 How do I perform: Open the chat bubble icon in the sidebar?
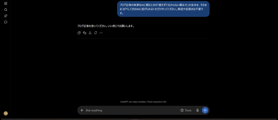(x=6, y=22)
